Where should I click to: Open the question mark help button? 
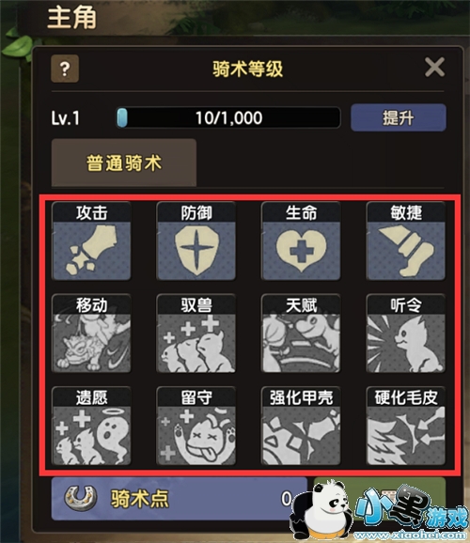65,69
